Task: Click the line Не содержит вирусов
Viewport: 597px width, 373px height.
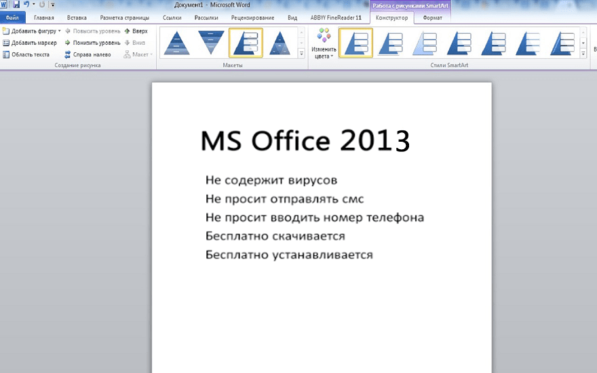Action: tap(271, 180)
